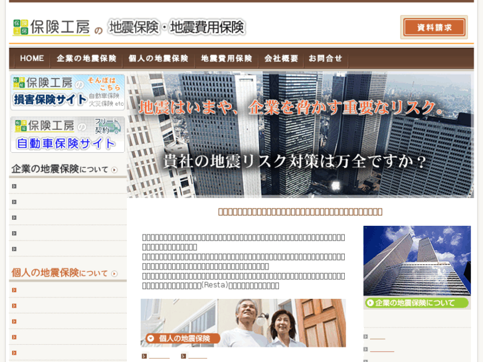The image size is (483, 362).
Task: Select 個人の地震保険 navigation item
Action: click(158, 58)
